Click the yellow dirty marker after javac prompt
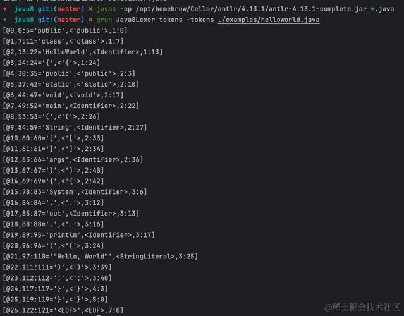 click(90, 9)
